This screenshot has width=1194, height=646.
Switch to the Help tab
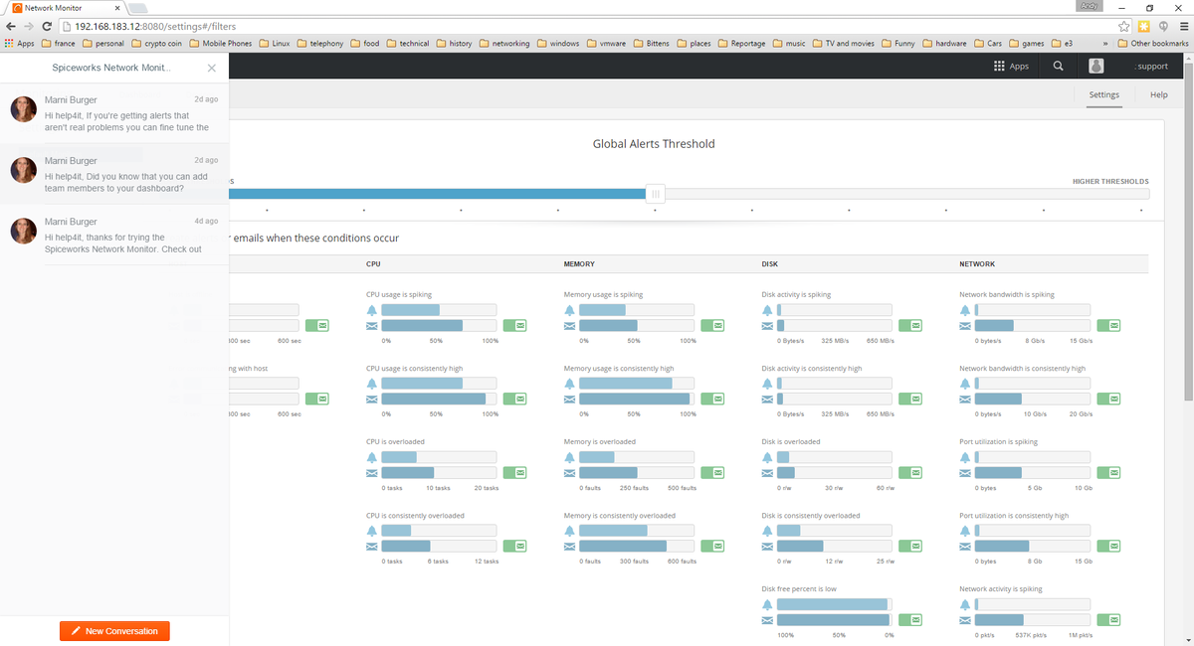1158,94
